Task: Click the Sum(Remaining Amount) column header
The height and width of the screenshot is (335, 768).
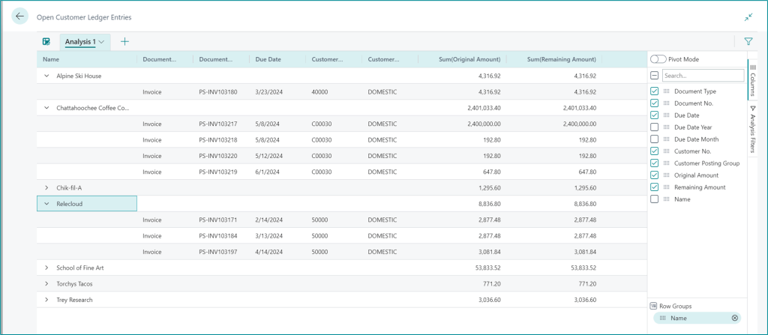Action: [561, 59]
